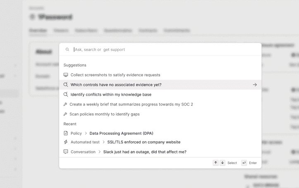
Task: Click the lightning icon beside Automated test
Action: click(x=66, y=142)
